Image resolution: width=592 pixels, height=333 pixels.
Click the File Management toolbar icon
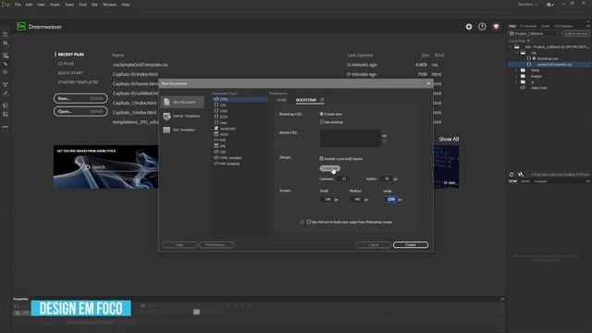pyautogui.click(x=6, y=43)
